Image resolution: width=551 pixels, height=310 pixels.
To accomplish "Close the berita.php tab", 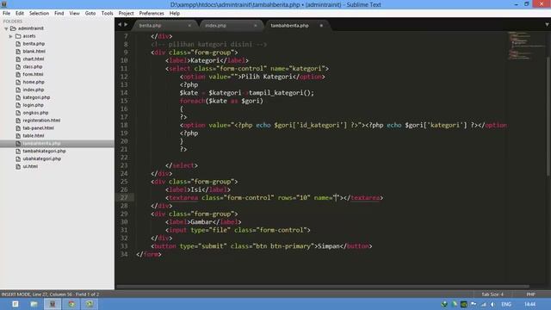I will click(x=189, y=25).
